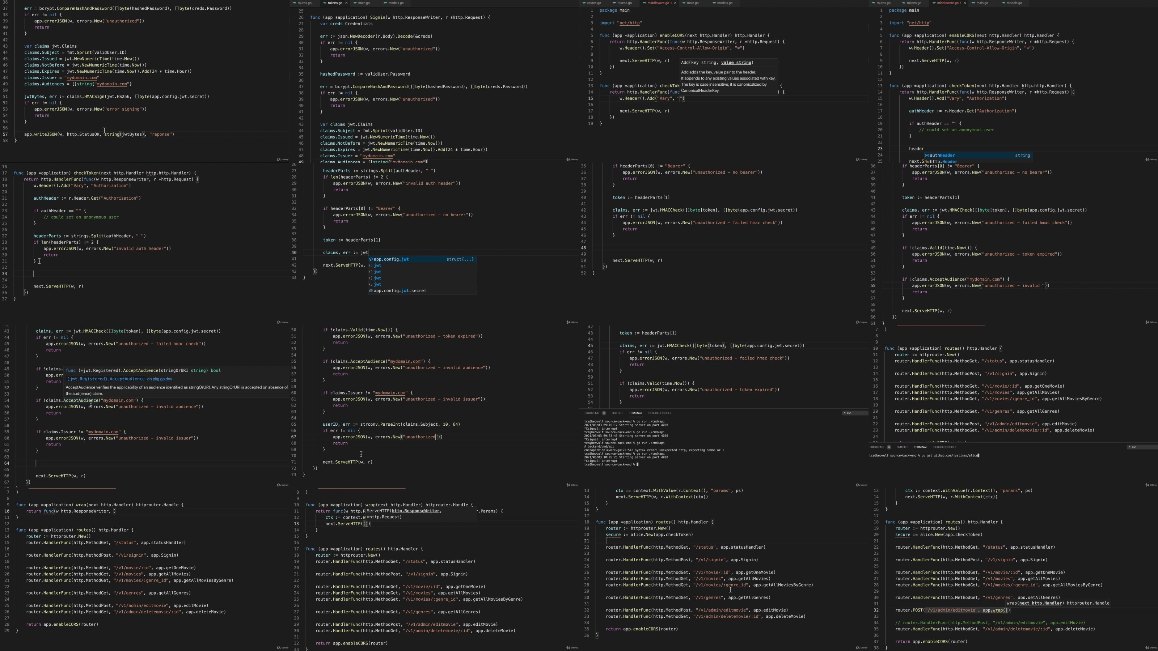This screenshot has width=1158, height=651.
Task: Open the AcceptAudience on pkg.go.dev link in the hover tooltip
Action: click(x=119, y=379)
